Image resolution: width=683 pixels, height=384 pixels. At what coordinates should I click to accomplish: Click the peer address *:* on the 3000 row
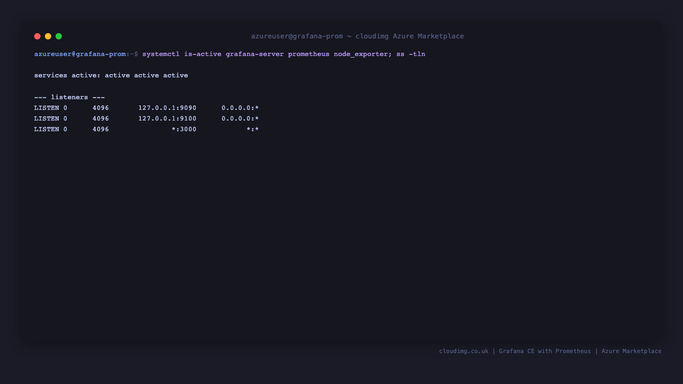253,129
